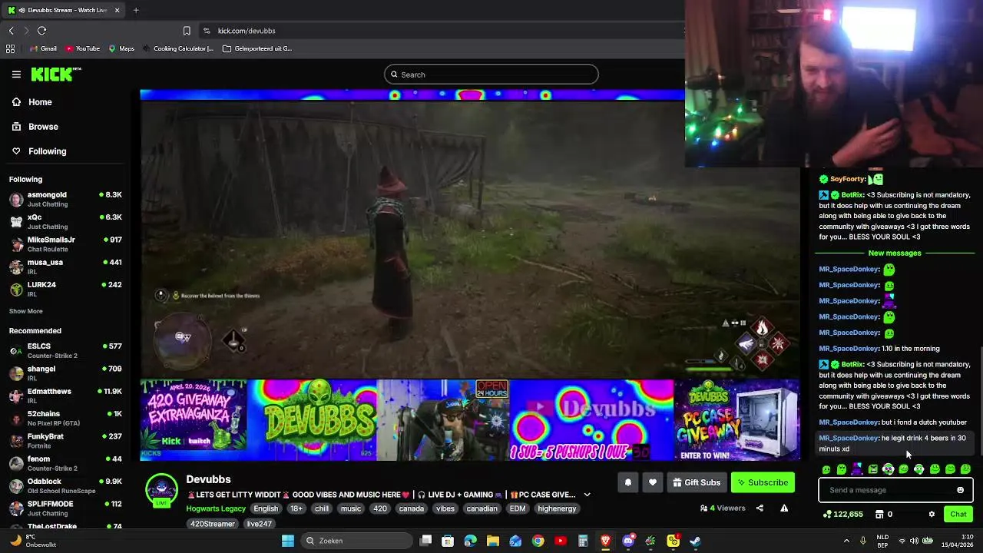Open Odablock recommended channel
This screenshot has height=553, width=983.
pyautogui.click(x=65, y=485)
